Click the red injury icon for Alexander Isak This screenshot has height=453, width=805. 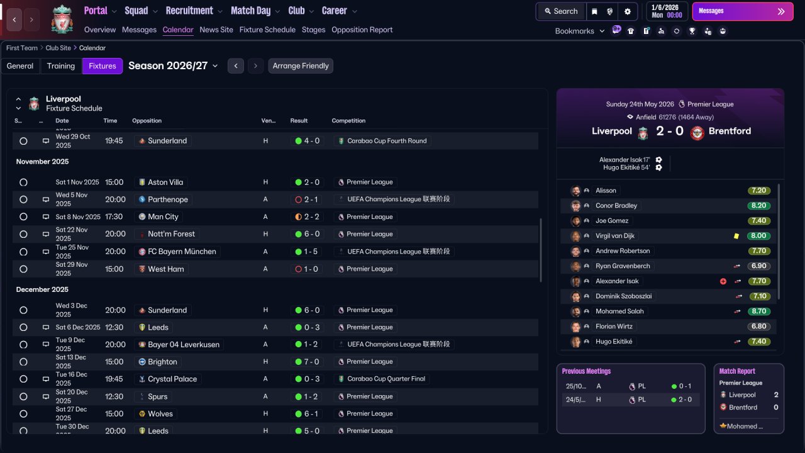723,281
